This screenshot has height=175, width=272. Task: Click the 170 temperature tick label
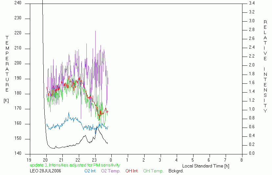pos(18,108)
